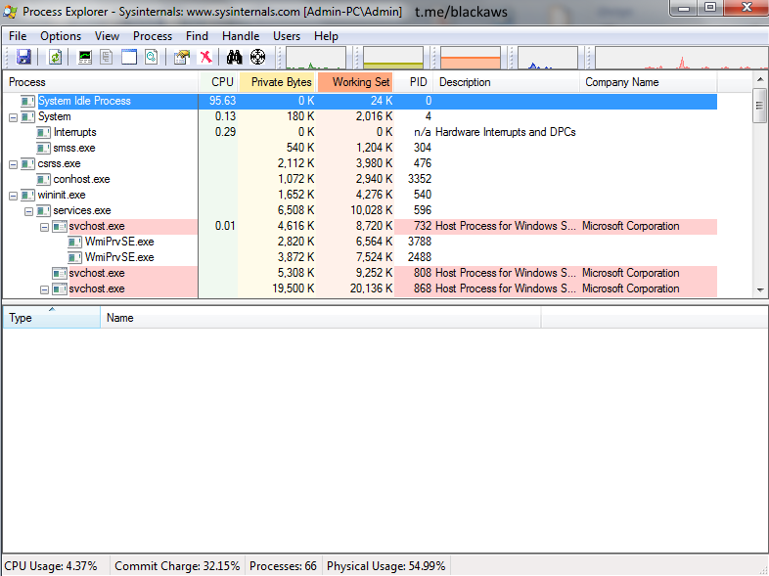The height and width of the screenshot is (576, 769).
Task: Click the CPU Usage status bar entry
Action: click(51, 566)
